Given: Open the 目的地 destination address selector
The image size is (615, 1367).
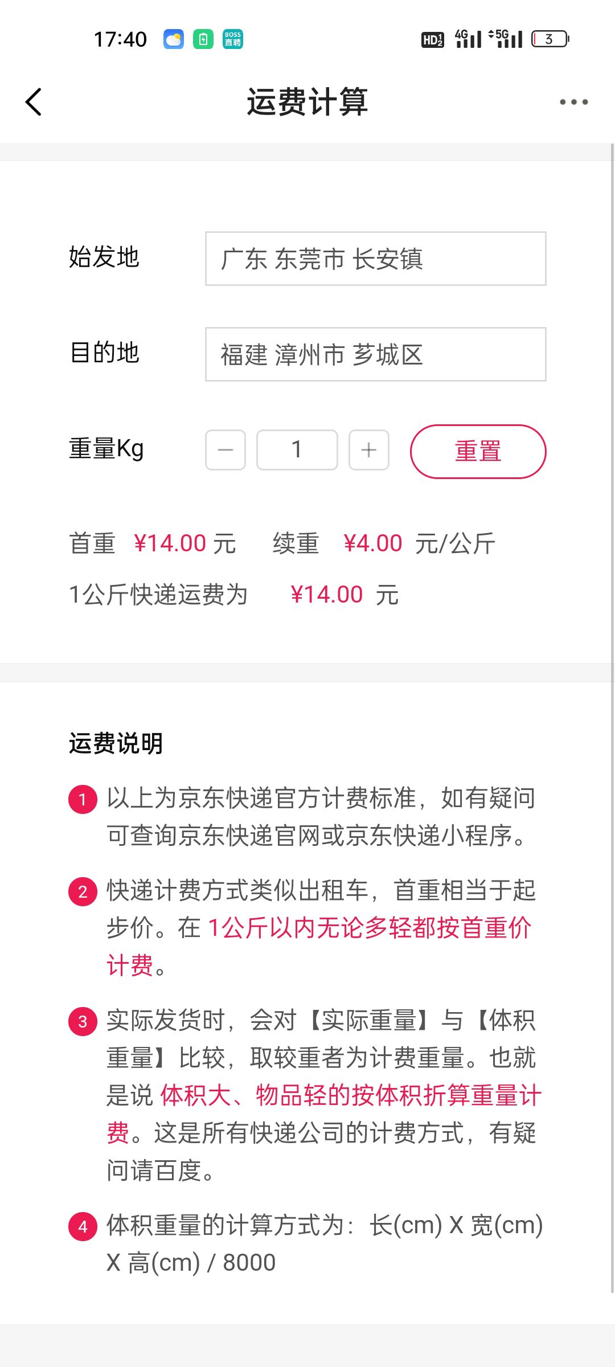Looking at the screenshot, I should (x=375, y=354).
